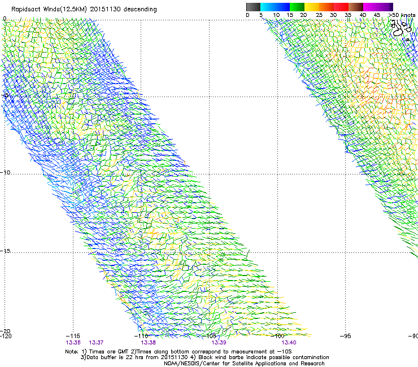Select the gray 0-5 knots color bar segment

tap(253, 7)
